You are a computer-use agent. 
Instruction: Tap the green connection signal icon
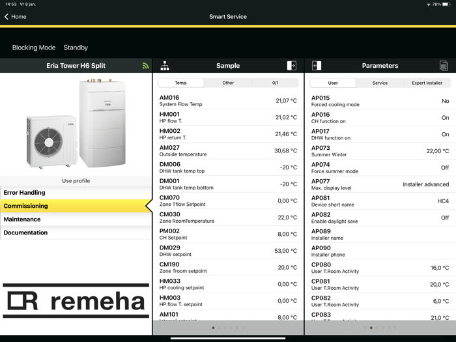[146, 66]
